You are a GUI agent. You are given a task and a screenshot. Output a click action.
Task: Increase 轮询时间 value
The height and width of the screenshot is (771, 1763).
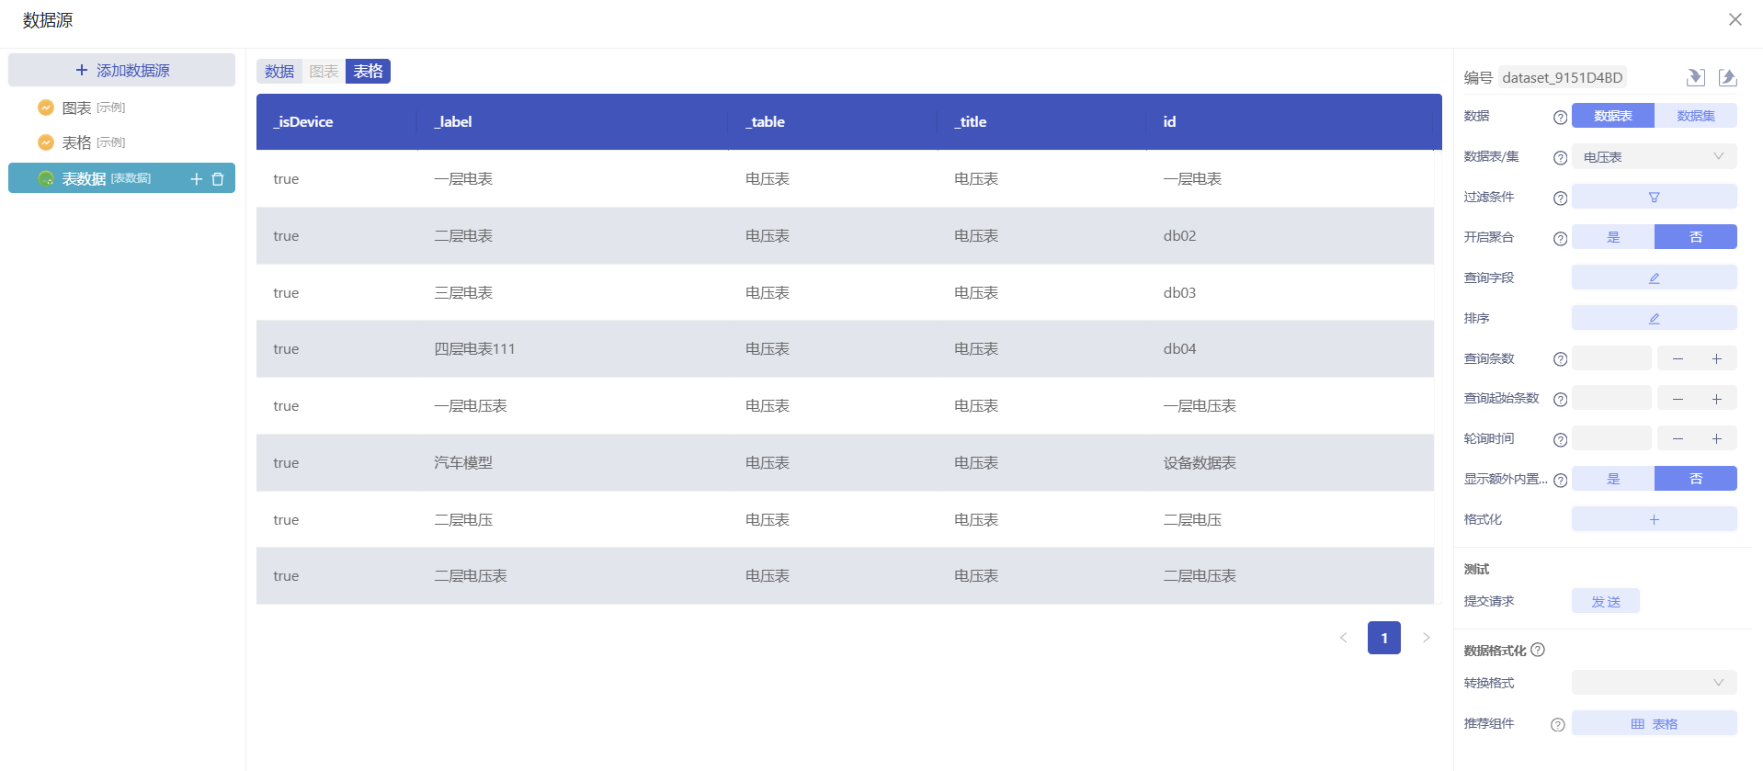coord(1716,439)
